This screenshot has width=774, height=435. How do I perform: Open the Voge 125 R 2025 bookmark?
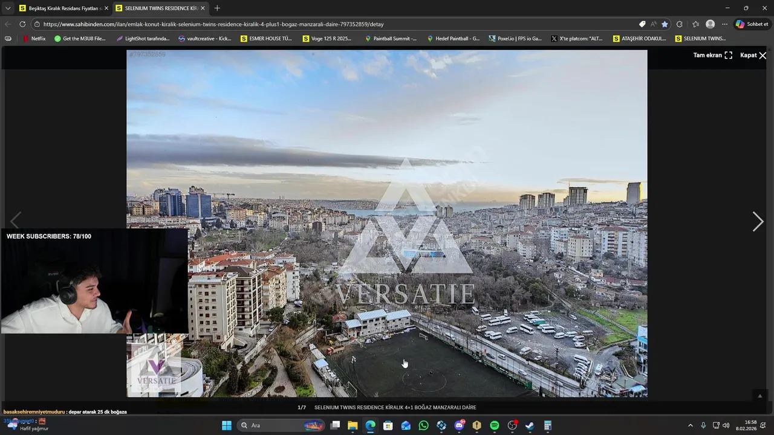coord(327,39)
